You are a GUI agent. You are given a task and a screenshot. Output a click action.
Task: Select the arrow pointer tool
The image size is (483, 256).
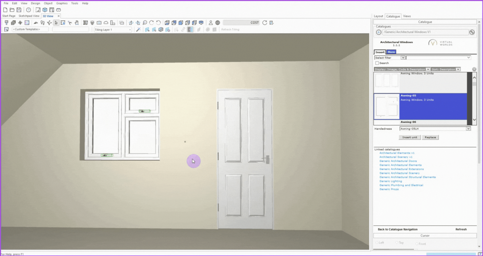coord(56,23)
